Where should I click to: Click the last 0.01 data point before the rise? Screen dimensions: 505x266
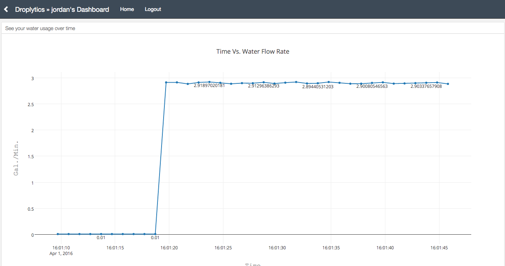click(x=155, y=234)
